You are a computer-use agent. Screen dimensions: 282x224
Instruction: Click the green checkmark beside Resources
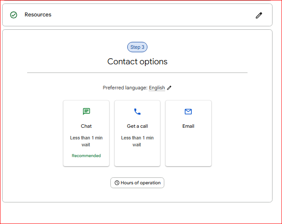pyautogui.click(x=13, y=15)
